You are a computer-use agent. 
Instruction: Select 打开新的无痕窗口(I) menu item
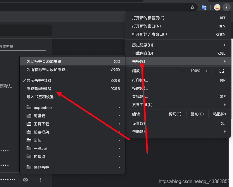tap(178, 34)
